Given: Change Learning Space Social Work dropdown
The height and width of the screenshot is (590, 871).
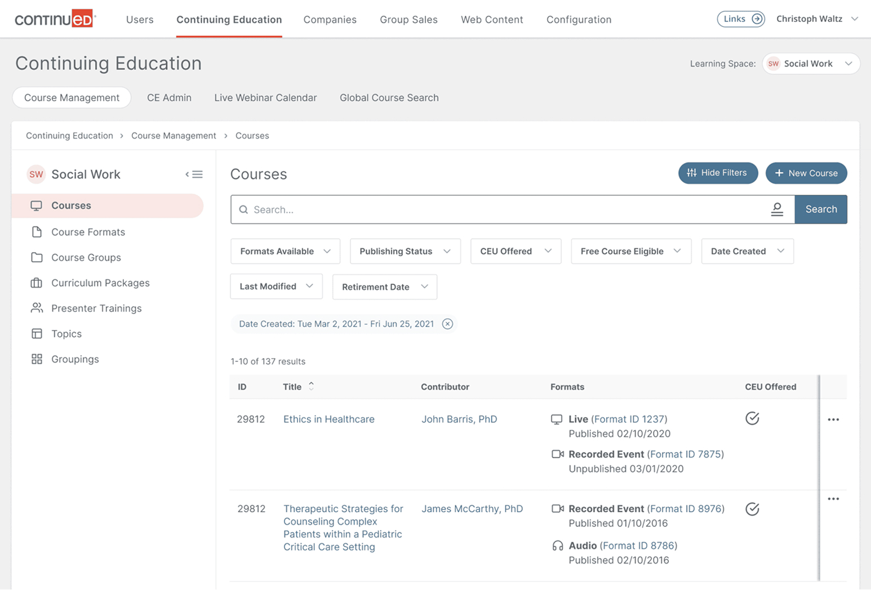Looking at the screenshot, I should click(x=811, y=64).
